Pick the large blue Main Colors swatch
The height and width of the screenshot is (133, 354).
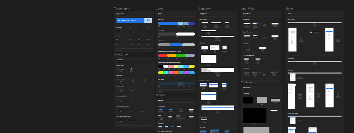[x=168, y=23]
